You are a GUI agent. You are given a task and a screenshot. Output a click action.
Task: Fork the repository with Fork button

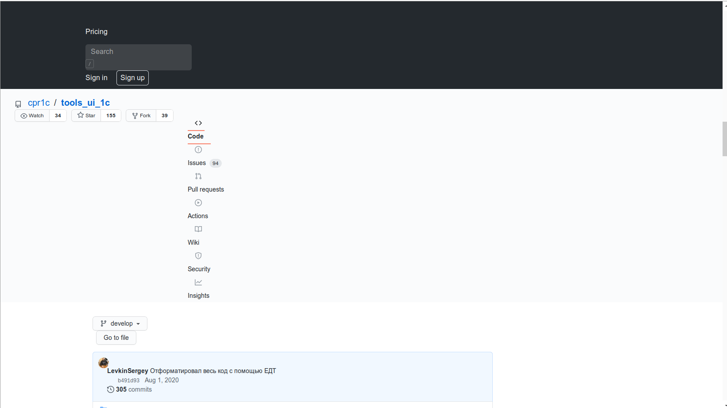click(141, 115)
